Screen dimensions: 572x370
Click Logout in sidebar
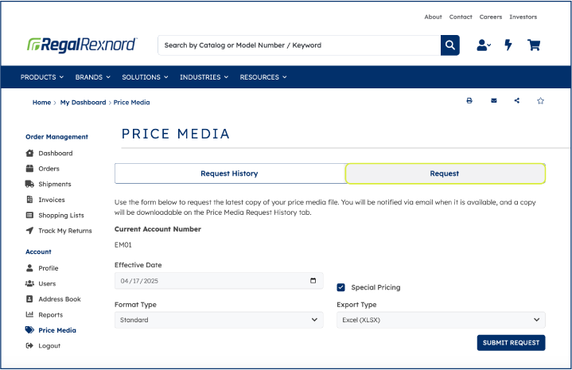pyautogui.click(x=49, y=346)
